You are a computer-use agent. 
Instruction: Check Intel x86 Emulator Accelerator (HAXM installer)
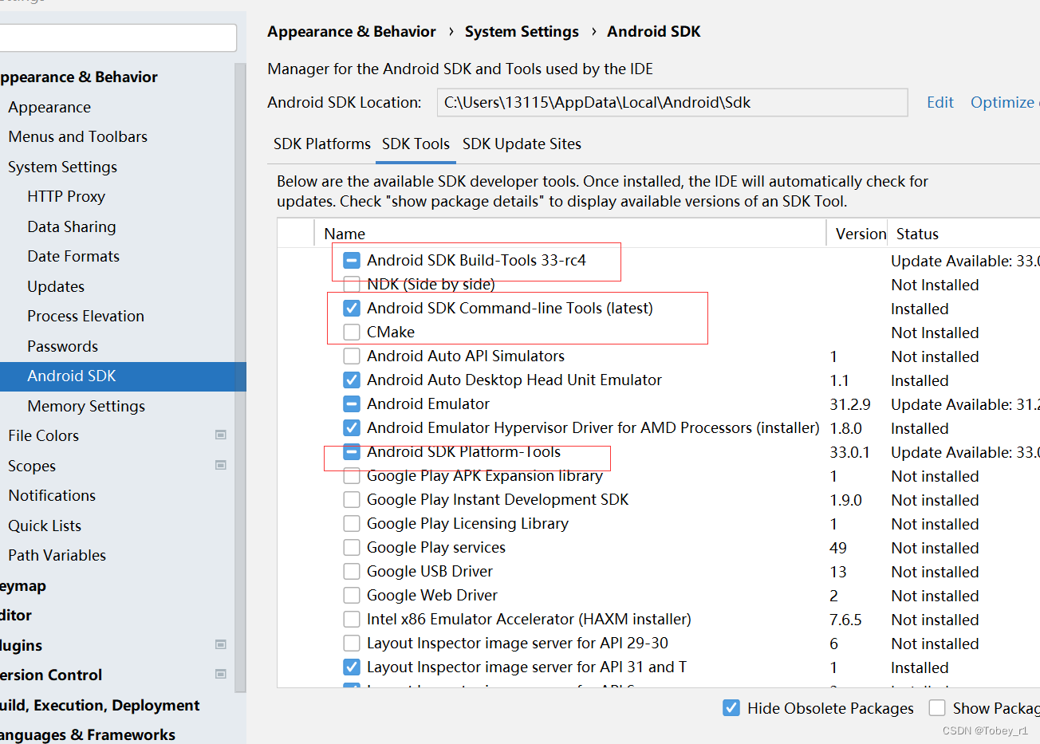pos(352,619)
